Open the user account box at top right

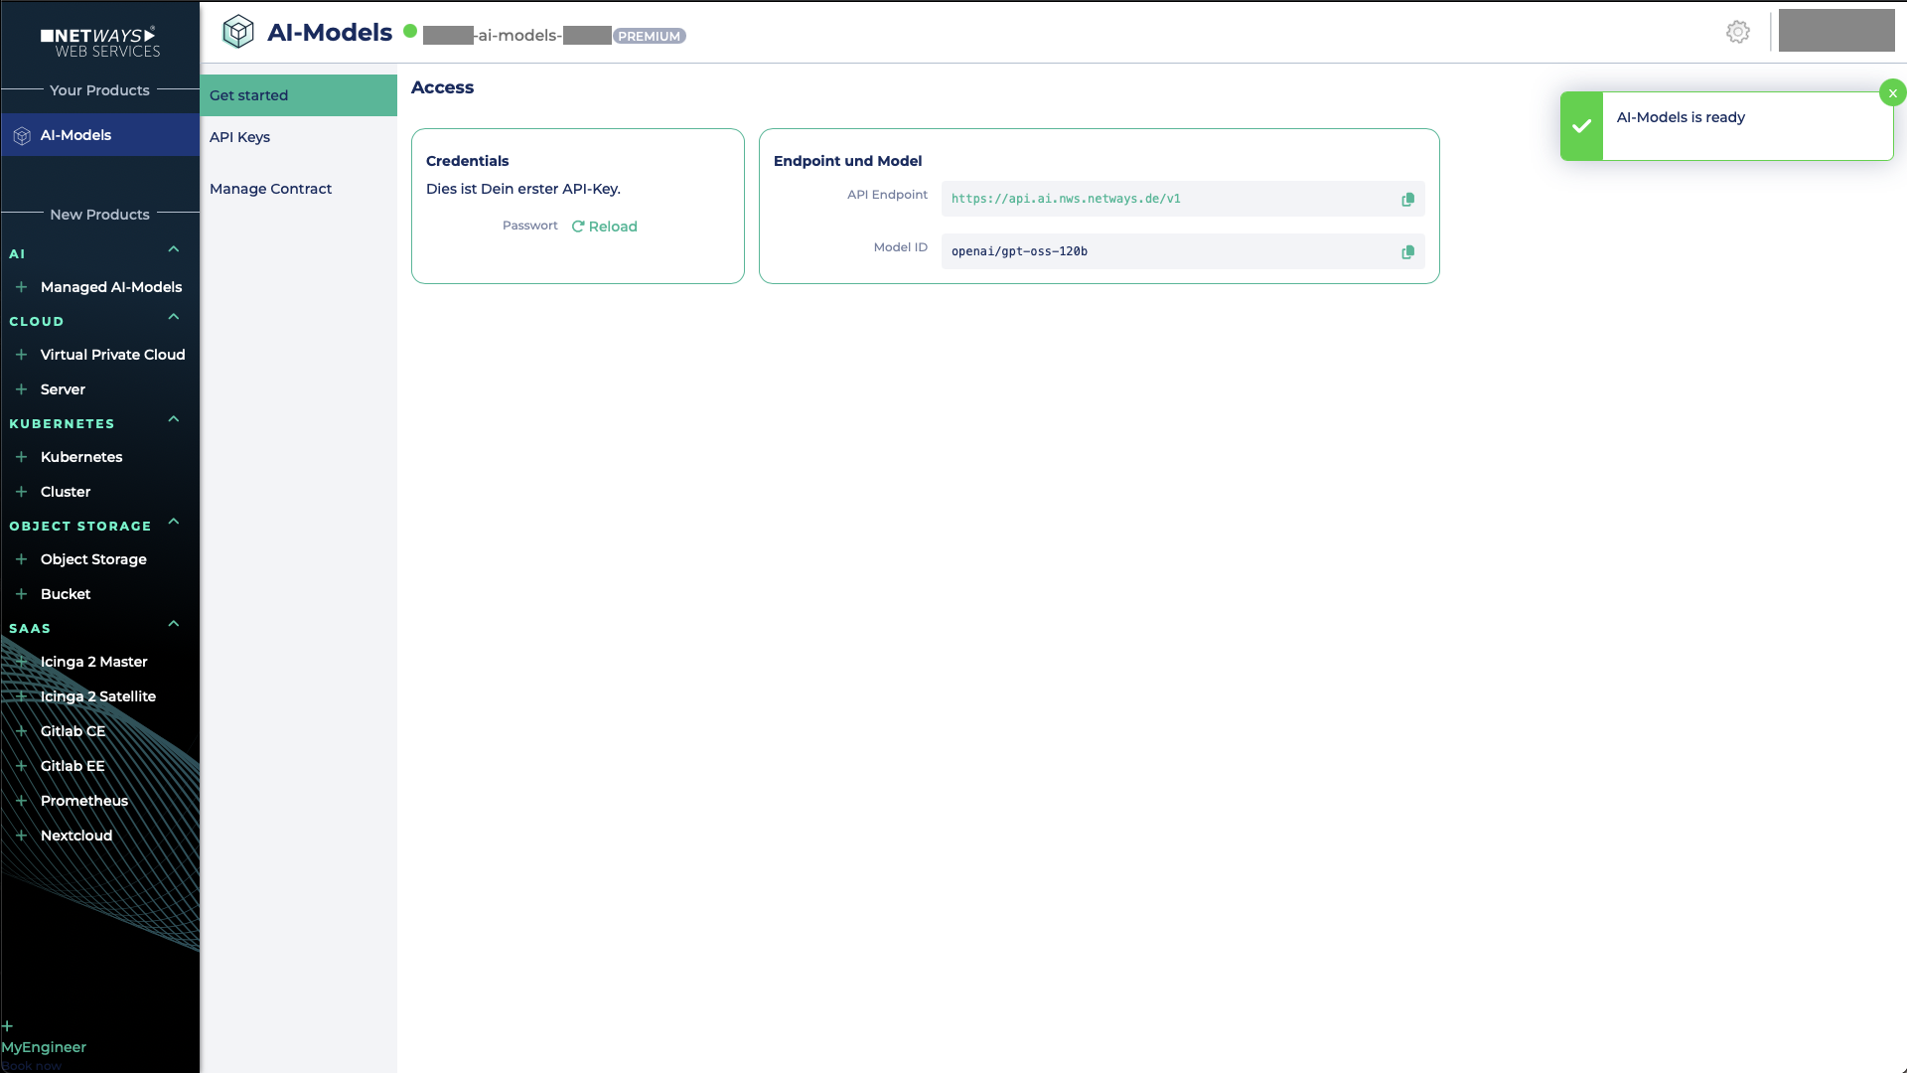point(1836,31)
